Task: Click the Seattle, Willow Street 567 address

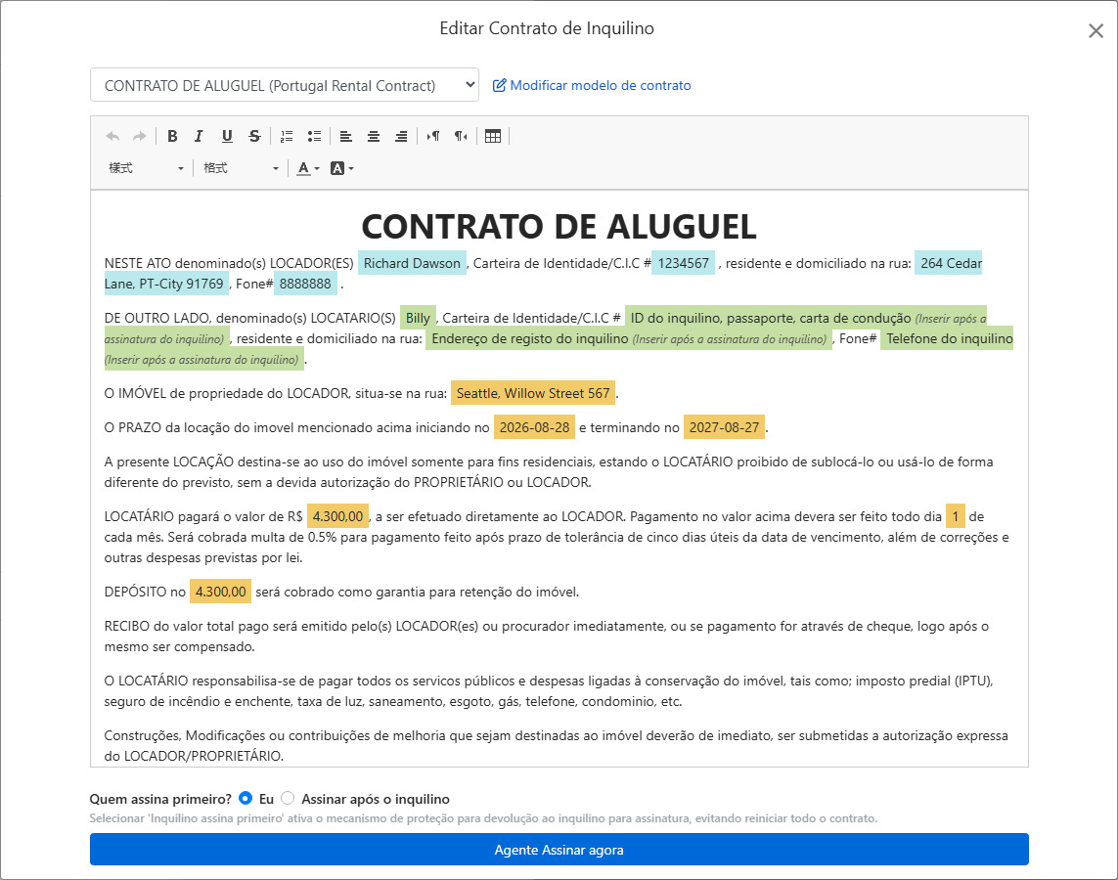Action: coord(533,393)
